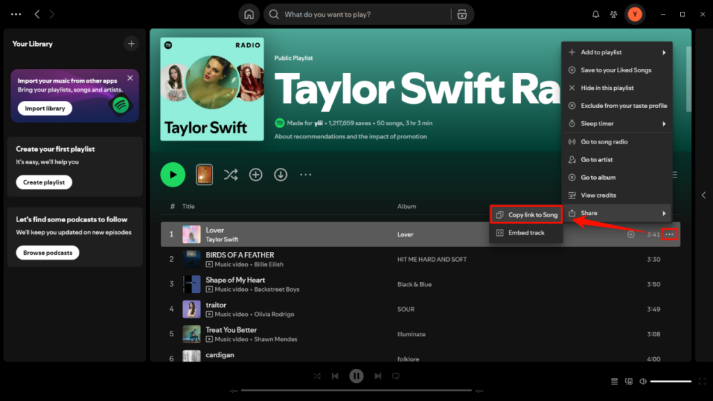Click the Browse podcasts button

tap(47, 253)
